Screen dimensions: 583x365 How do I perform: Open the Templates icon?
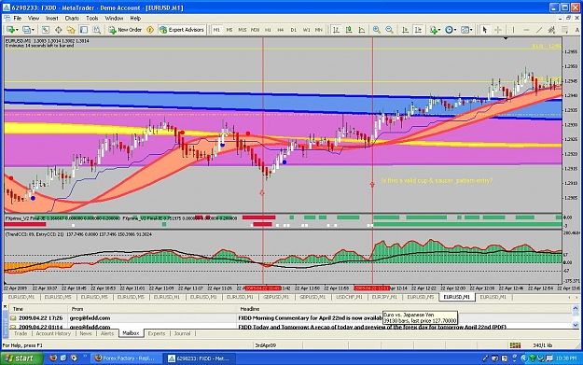click(x=465, y=30)
